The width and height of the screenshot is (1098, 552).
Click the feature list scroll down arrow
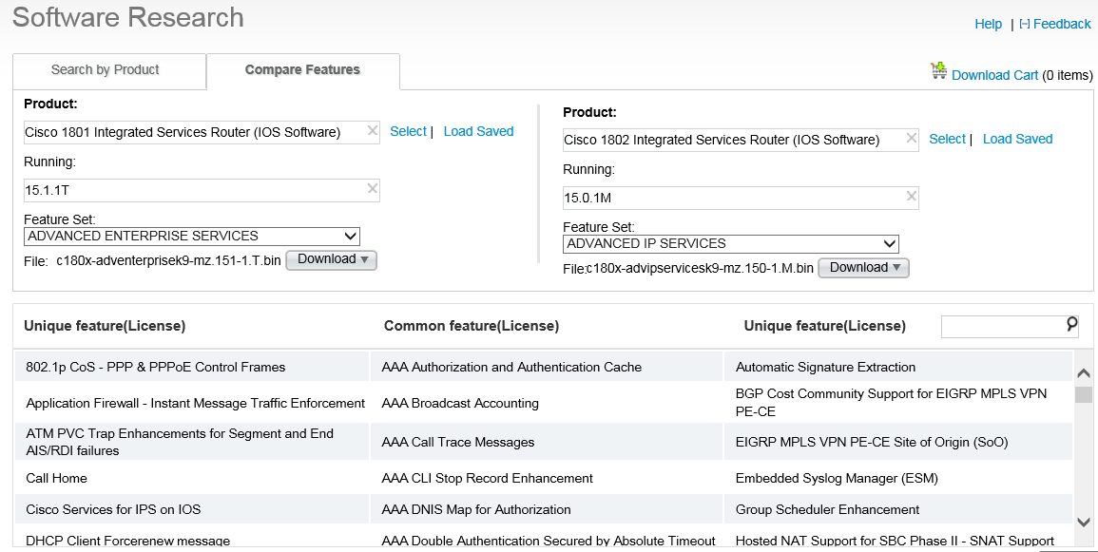click(1084, 522)
